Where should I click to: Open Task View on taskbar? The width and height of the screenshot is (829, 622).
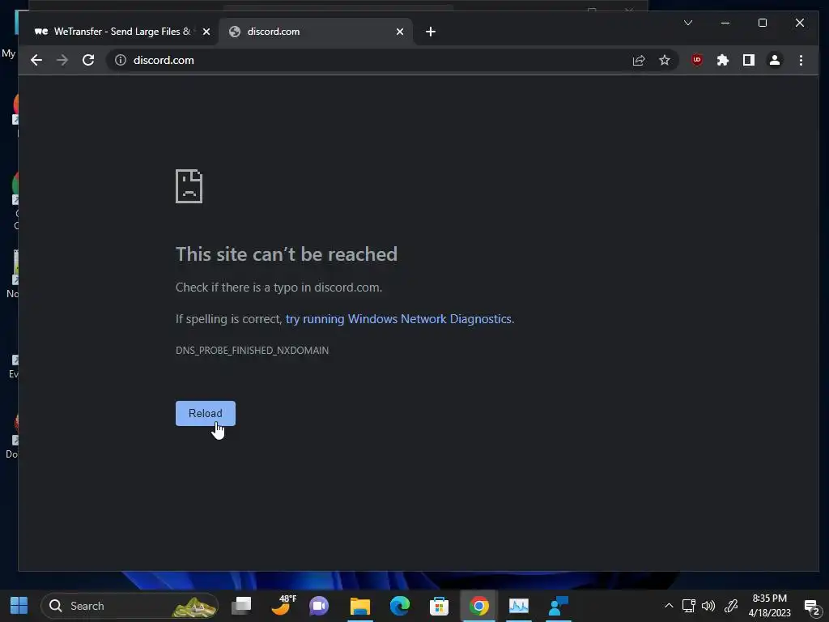241,606
